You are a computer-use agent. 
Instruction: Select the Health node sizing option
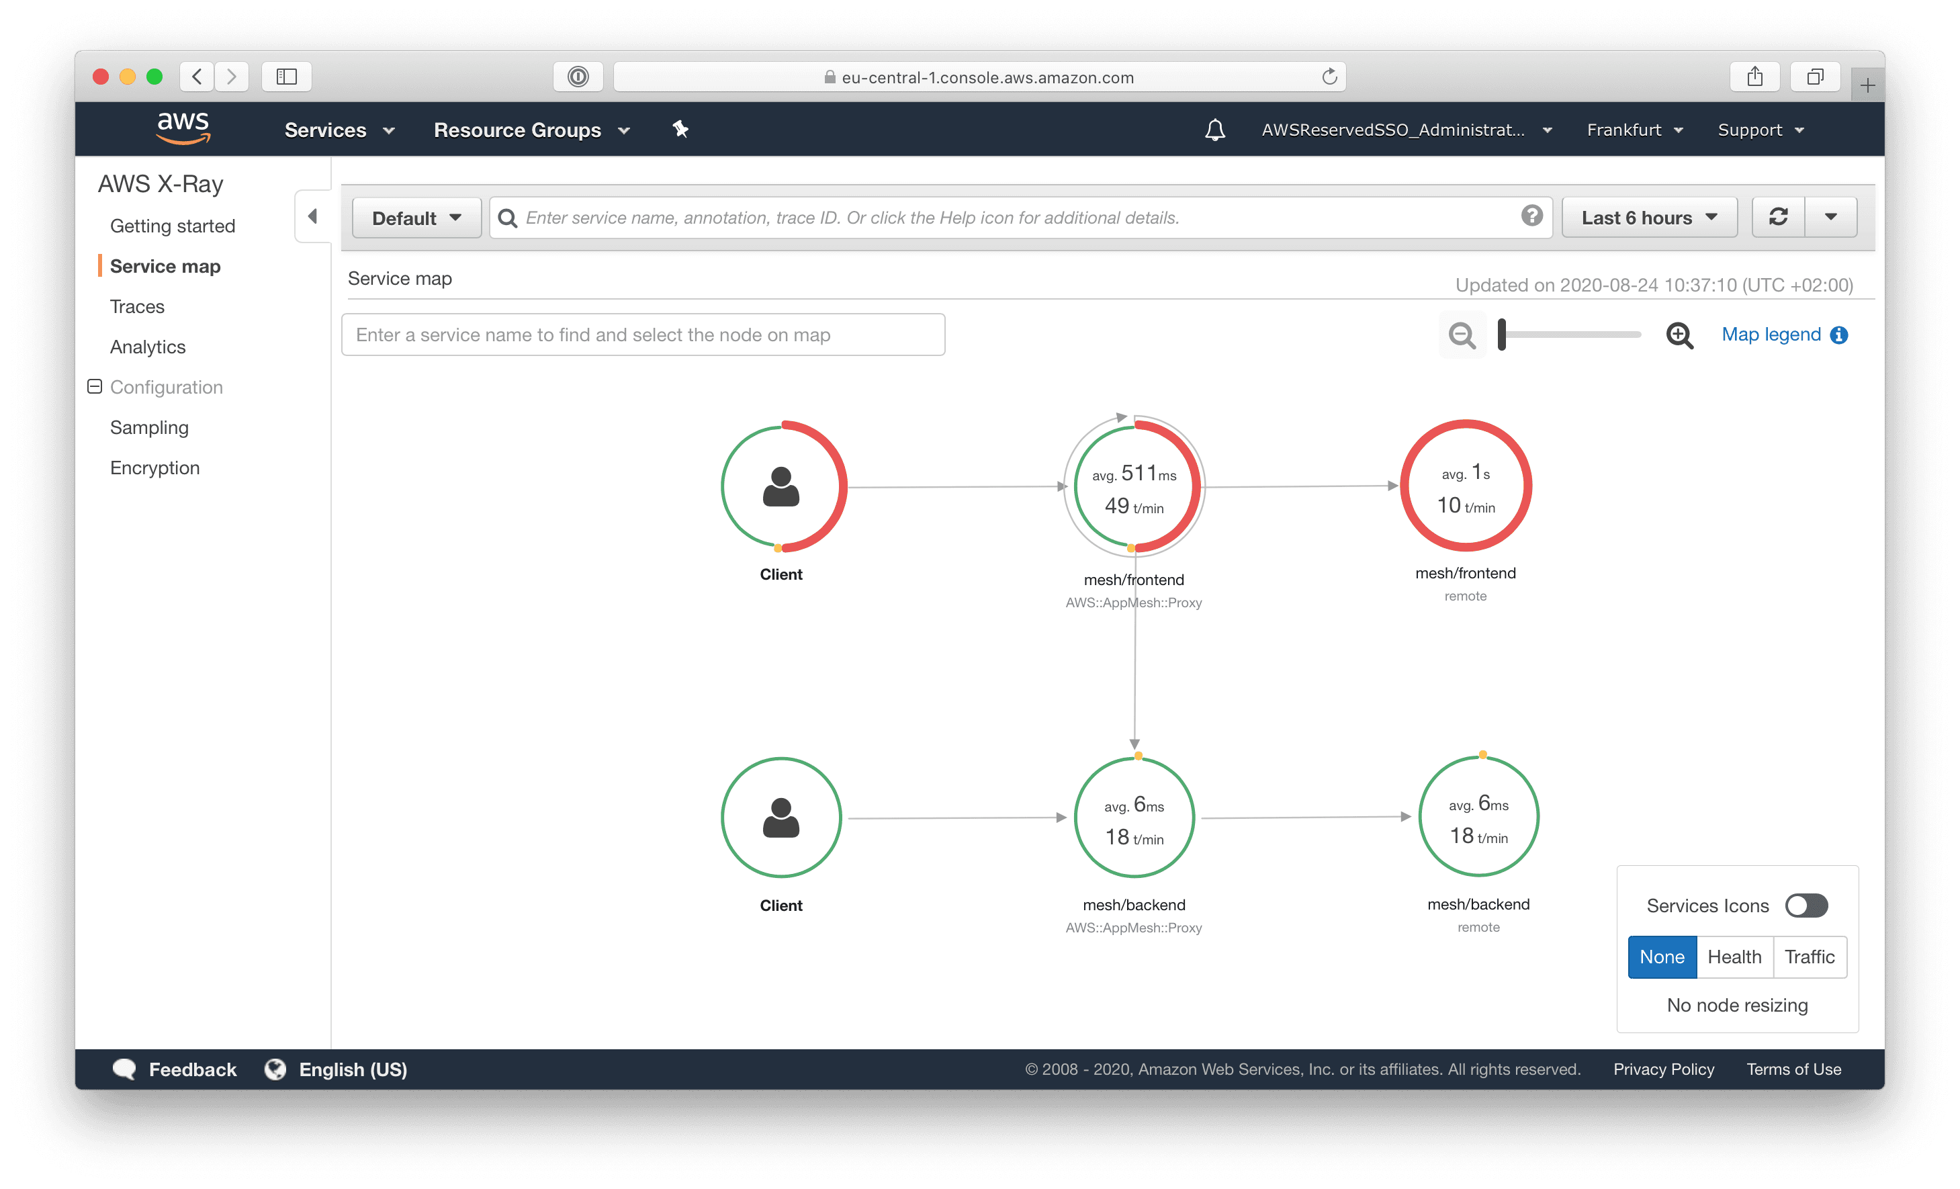tap(1734, 957)
